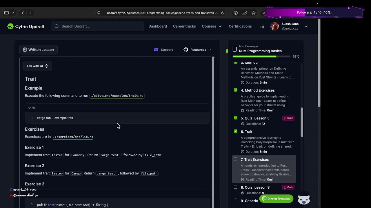Click the browser sidebar toggle icon

coord(6,13)
